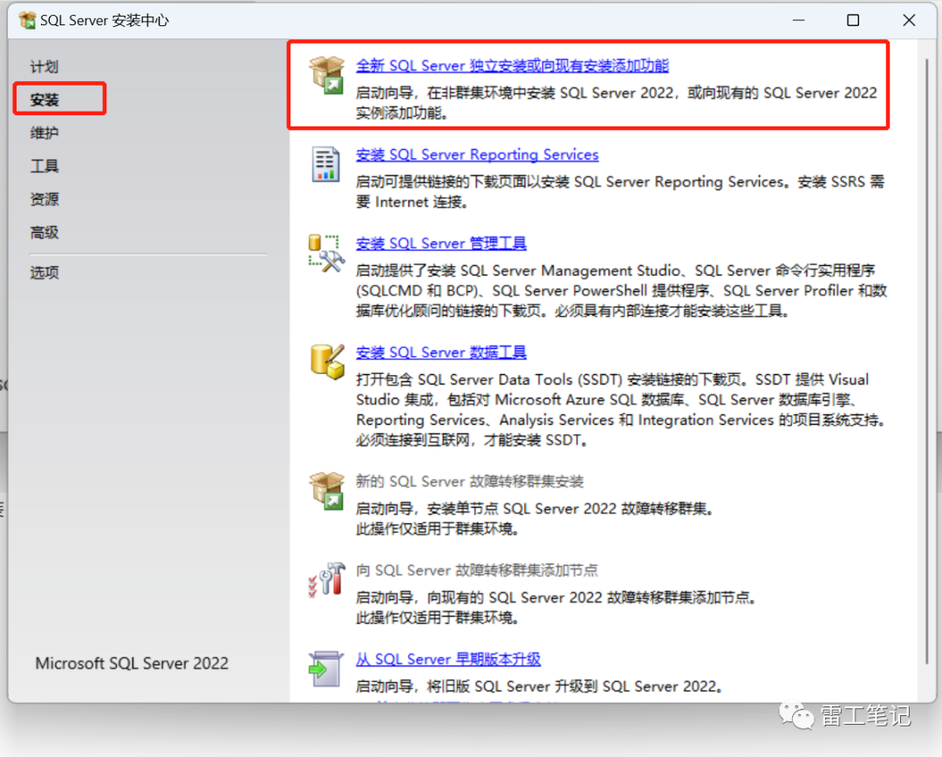The width and height of the screenshot is (942, 757).
Task: Switch to the 工具 sidebar section
Action: 44,166
